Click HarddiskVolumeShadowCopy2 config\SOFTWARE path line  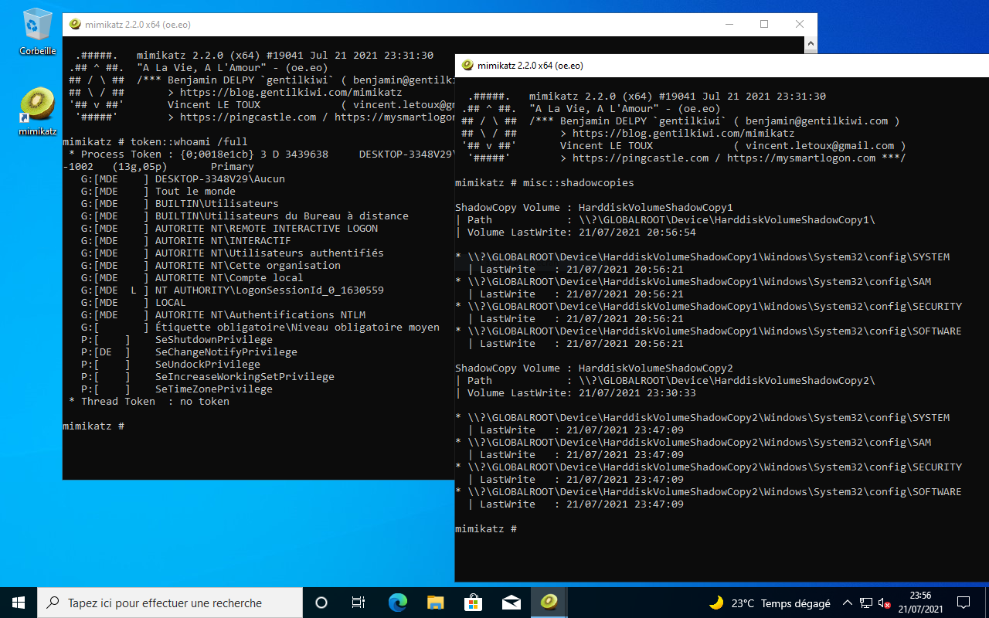[x=709, y=492]
